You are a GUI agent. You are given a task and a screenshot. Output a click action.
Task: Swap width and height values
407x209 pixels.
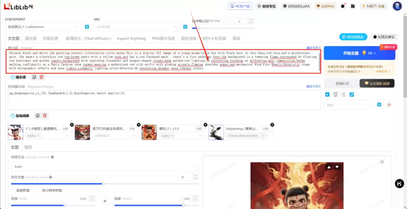click(x=105, y=201)
